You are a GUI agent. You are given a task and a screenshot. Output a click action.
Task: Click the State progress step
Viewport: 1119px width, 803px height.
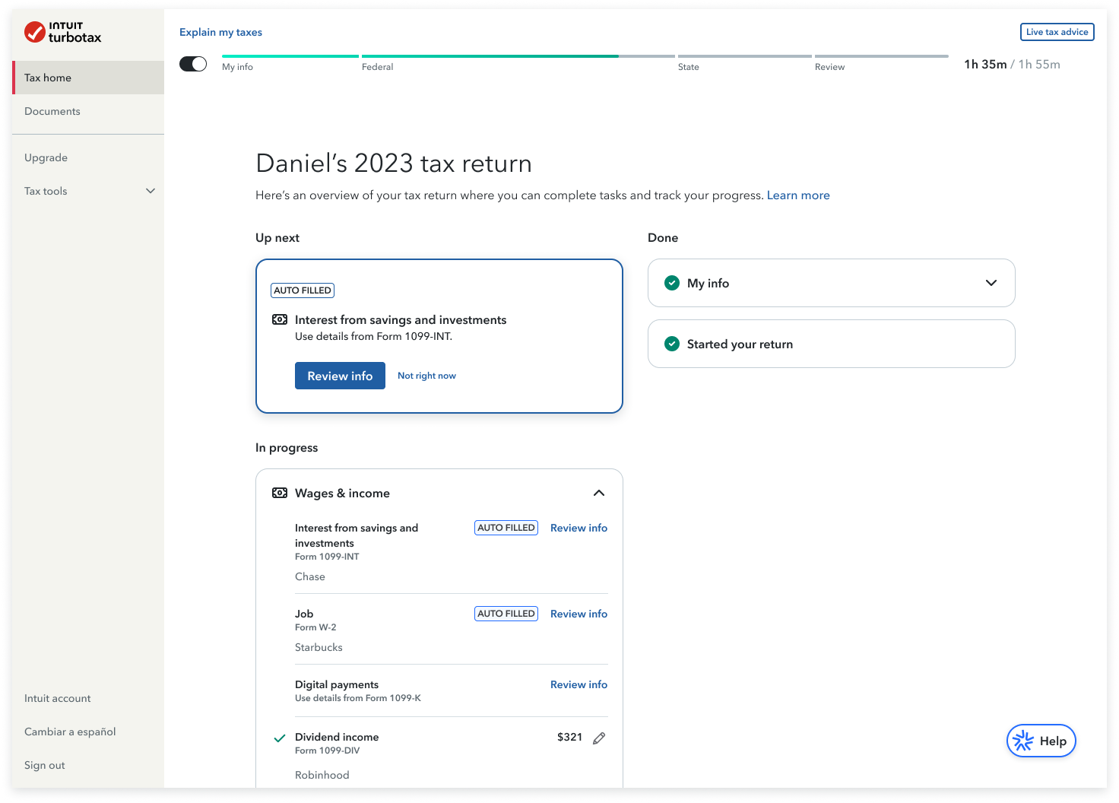click(744, 62)
